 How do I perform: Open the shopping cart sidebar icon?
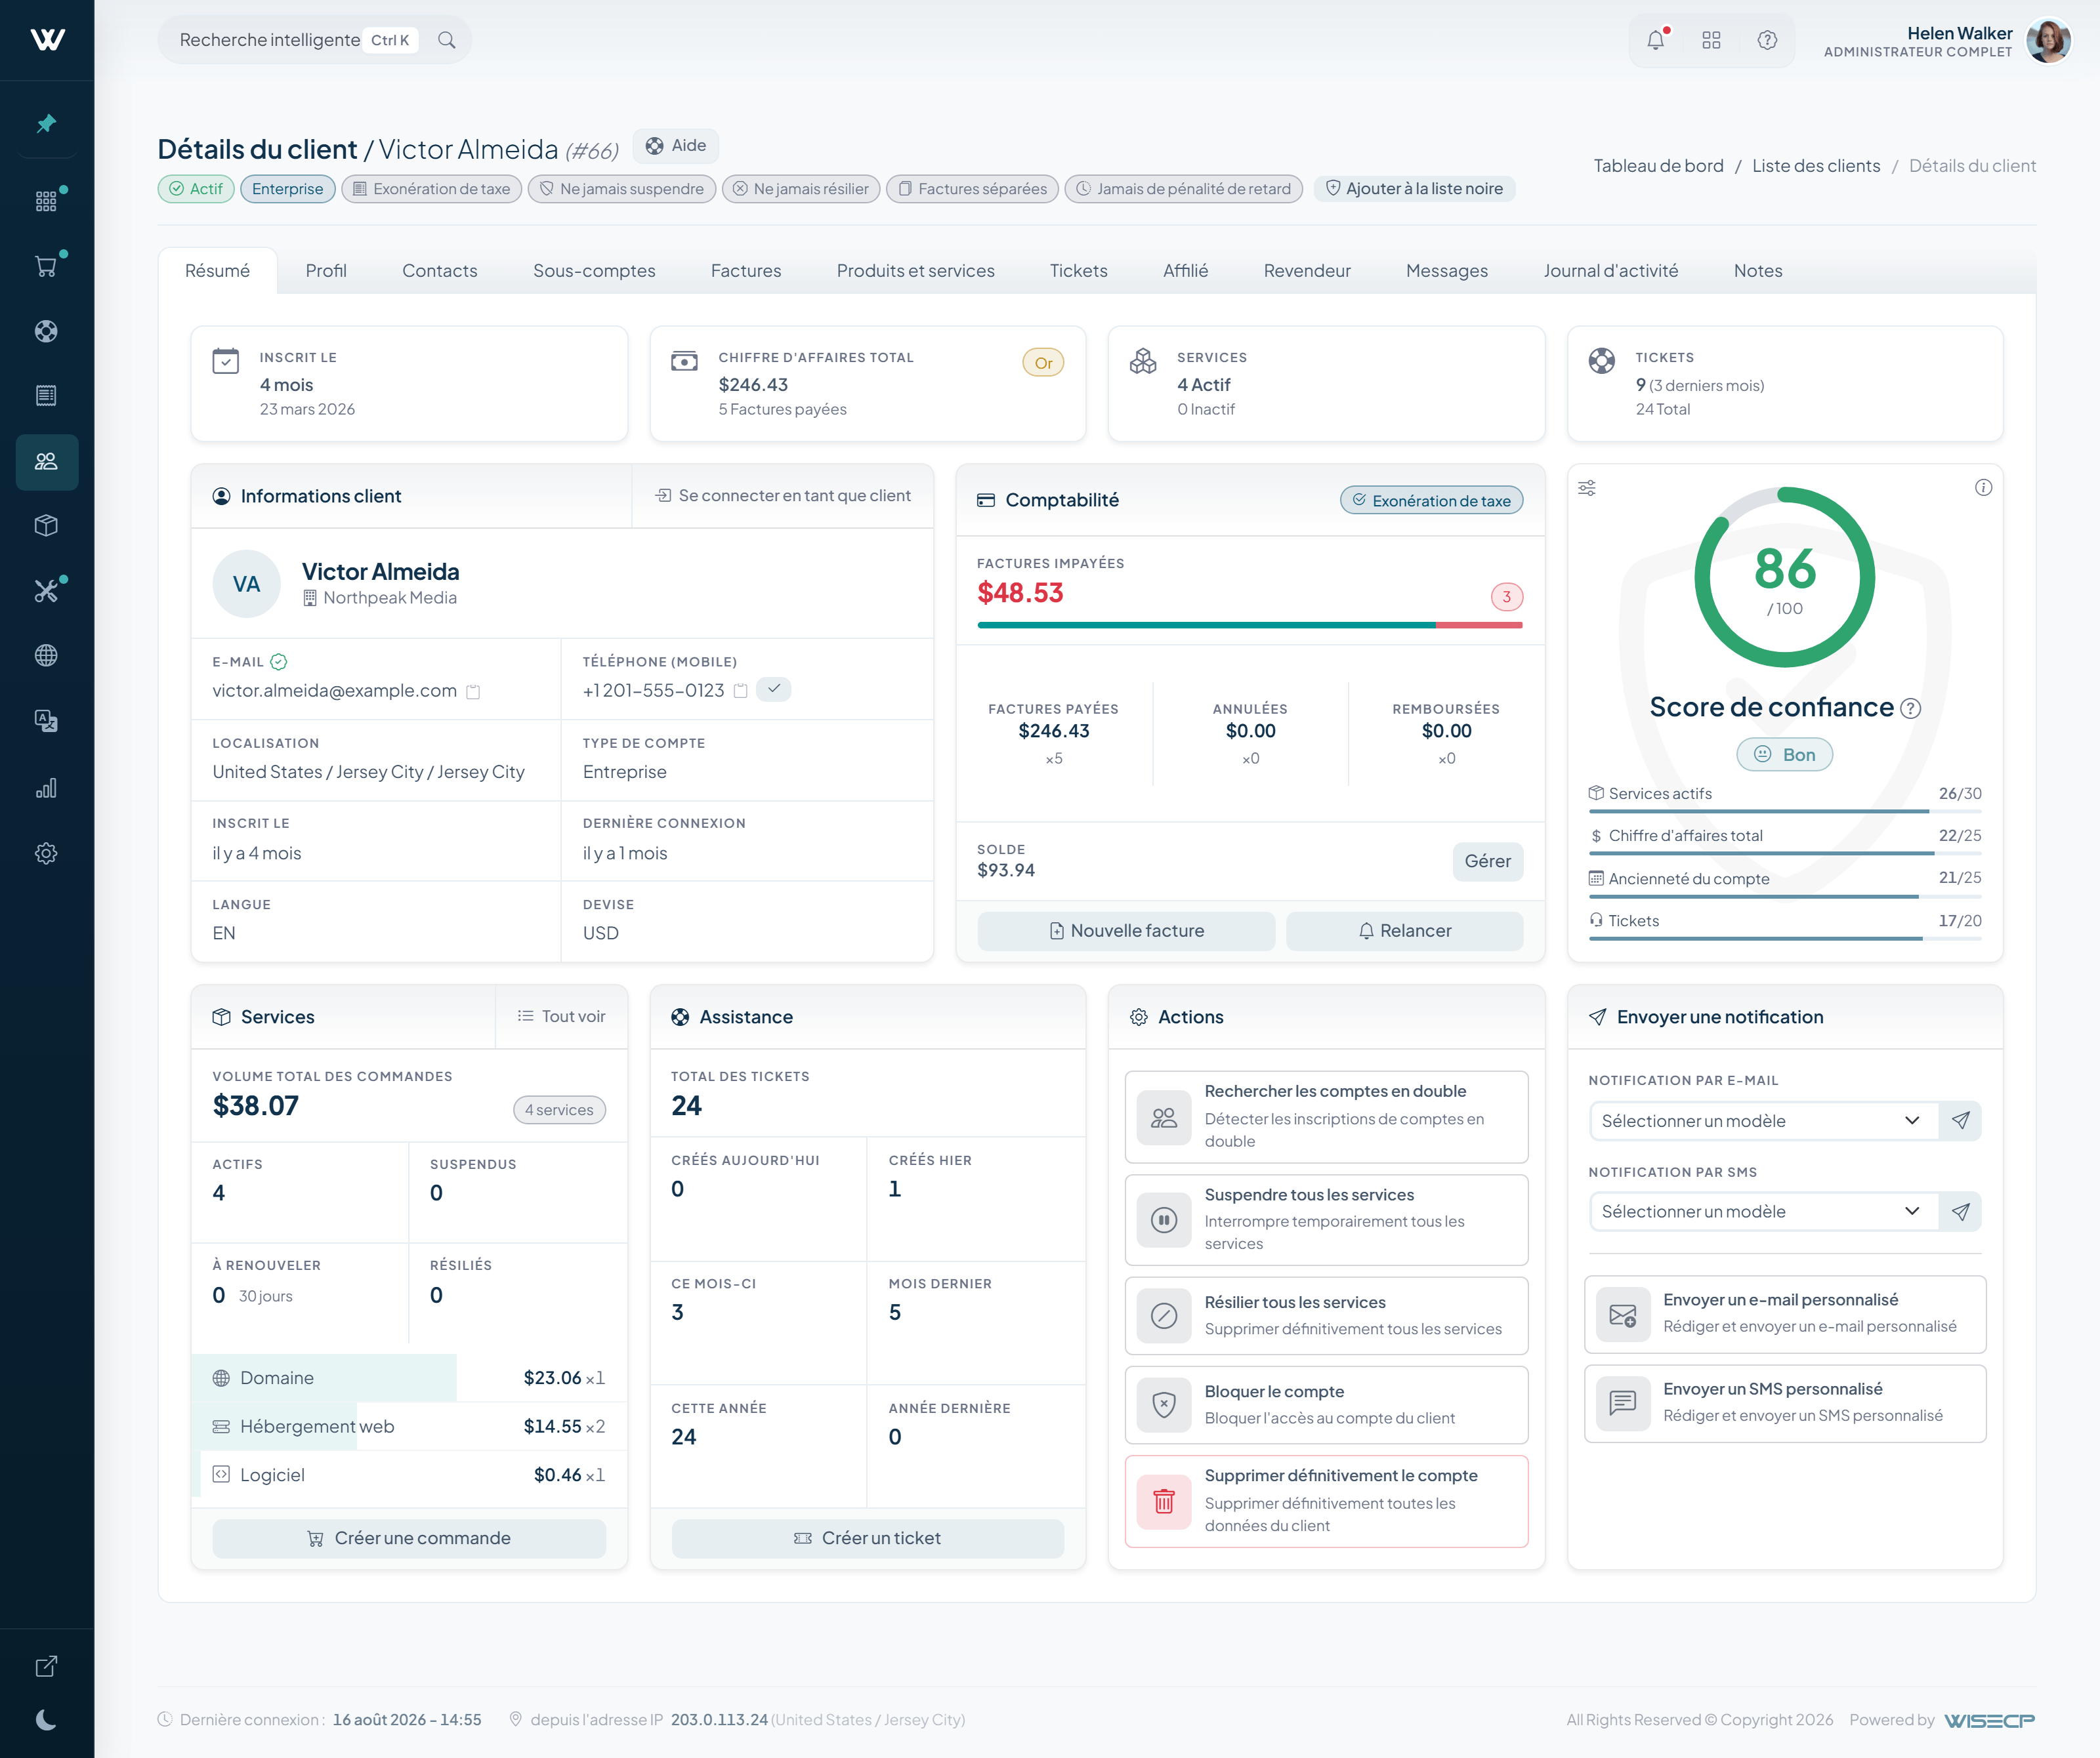[x=46, y=266]
